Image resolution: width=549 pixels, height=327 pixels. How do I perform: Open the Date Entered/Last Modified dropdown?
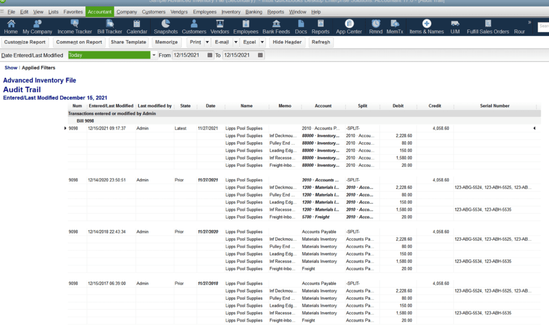(154, 55)
